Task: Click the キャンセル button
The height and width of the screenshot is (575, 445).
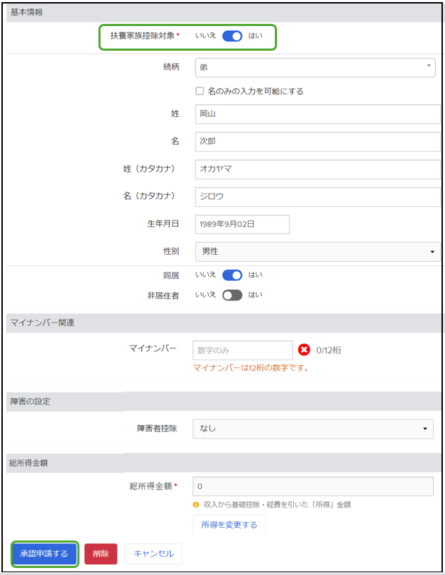Action: click(x=153, y=554)
